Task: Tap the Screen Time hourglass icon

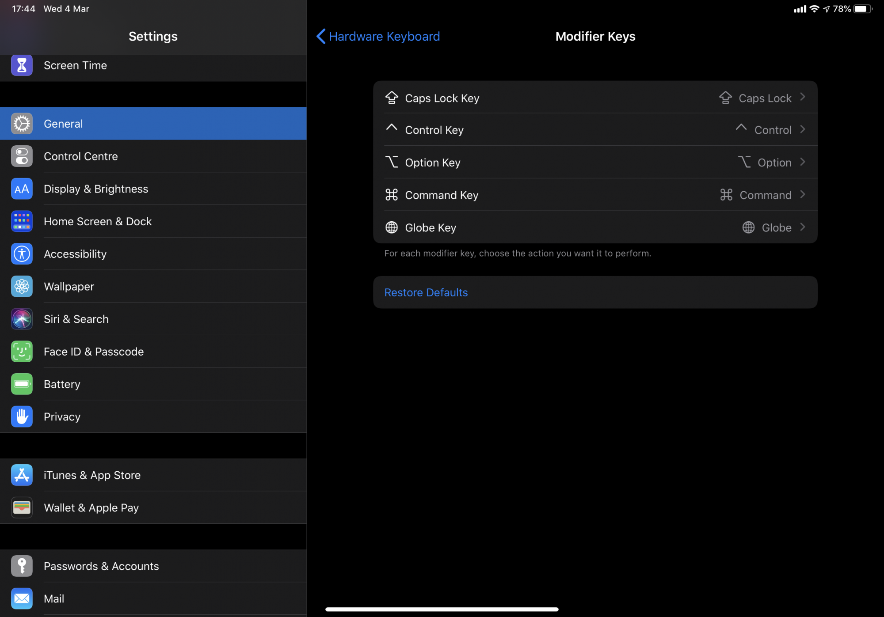Action: pos(22,65)
